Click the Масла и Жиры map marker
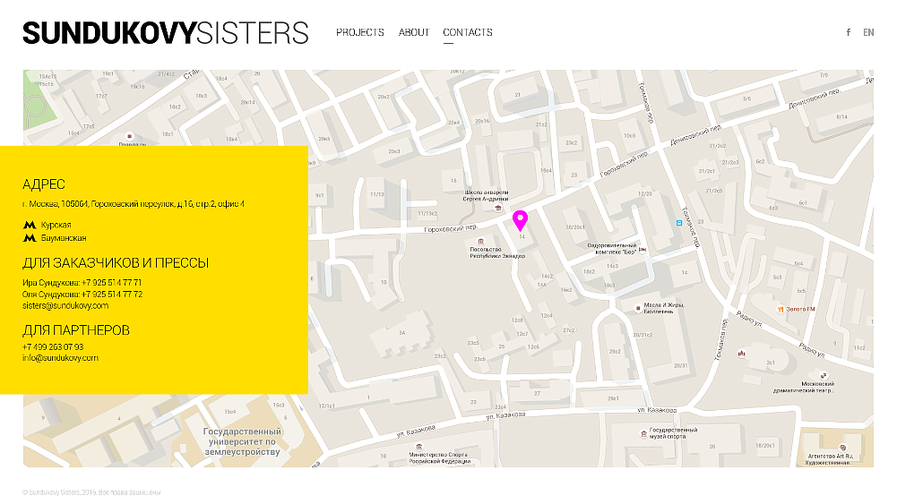The width and height of the screenshot is (897, 504). [638, 309]
